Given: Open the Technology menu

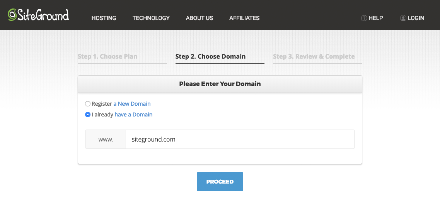Looking at the screenshot, I should click(x=151, y=18).
